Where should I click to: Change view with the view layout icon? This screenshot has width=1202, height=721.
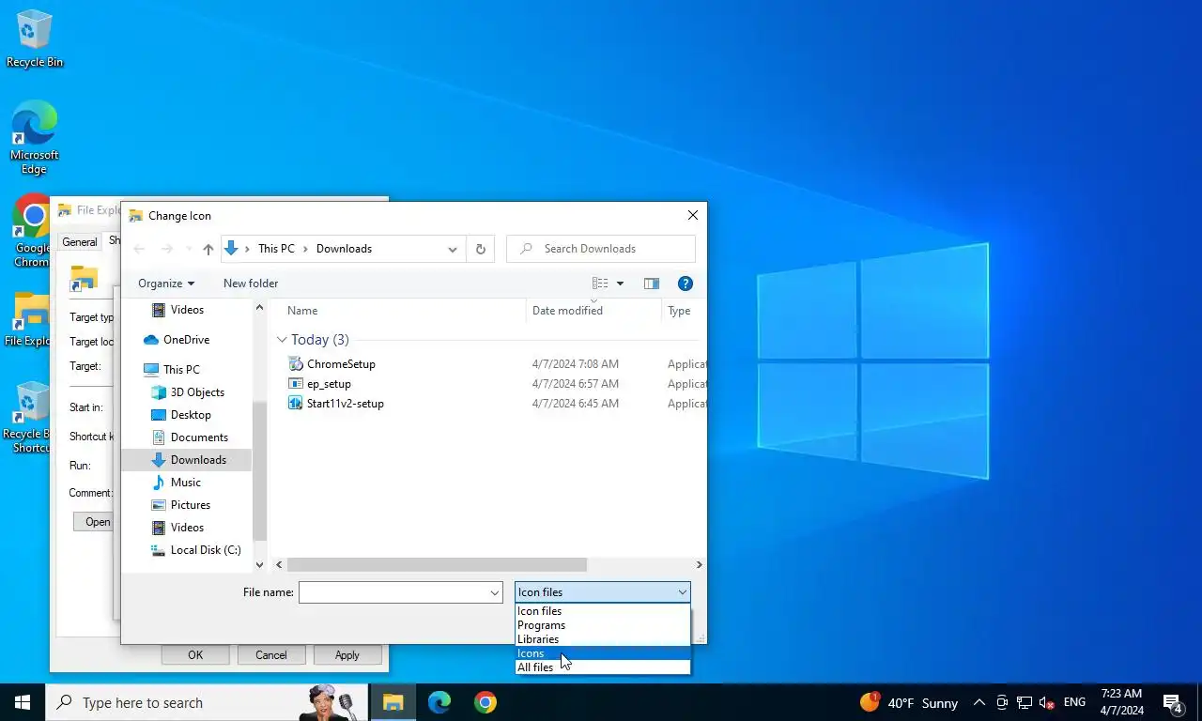pyautogui.click(x=600, y=284)
